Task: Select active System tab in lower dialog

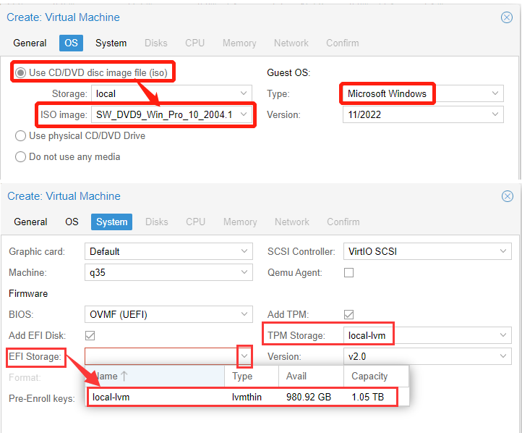Action: pyautogui.click(x=112, y=222)
